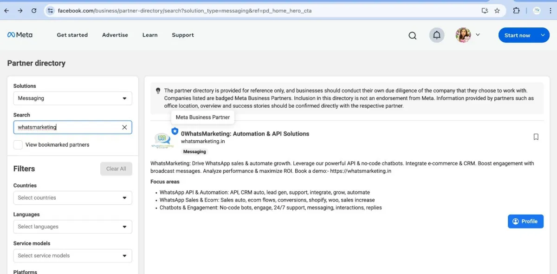Open the Chrome three-dot menu

pyautogui.click(x=551, y=10)
